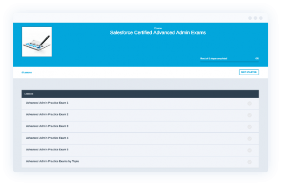
Task: Click the course progress bar
Action: (229, 62)
